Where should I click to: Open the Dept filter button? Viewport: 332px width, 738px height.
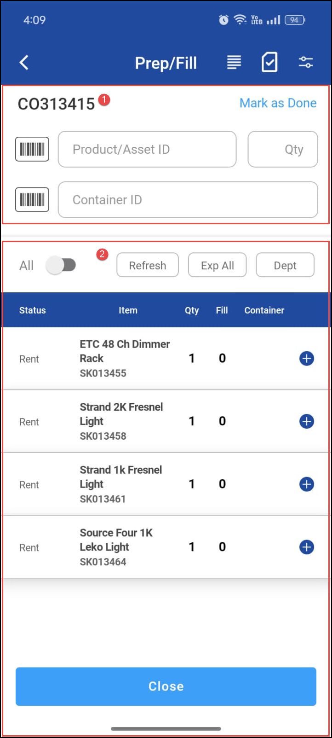(x=285, y=265)
